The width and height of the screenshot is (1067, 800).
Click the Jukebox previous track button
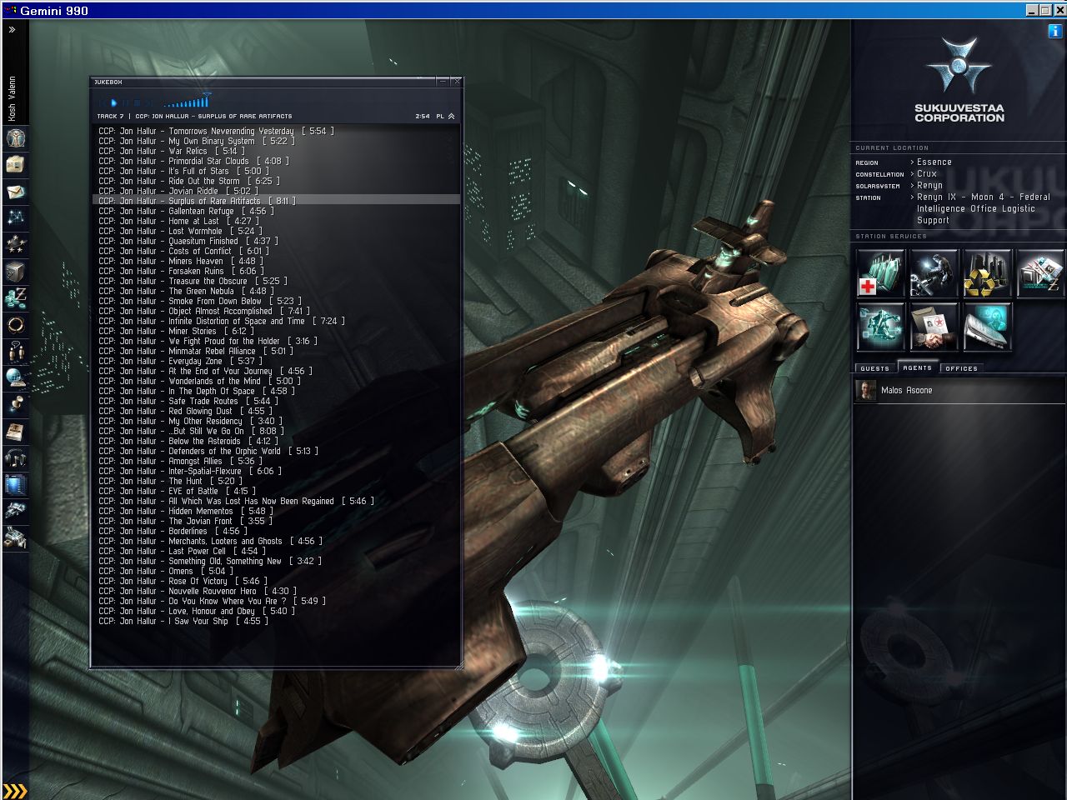click(x=103, y=102)
